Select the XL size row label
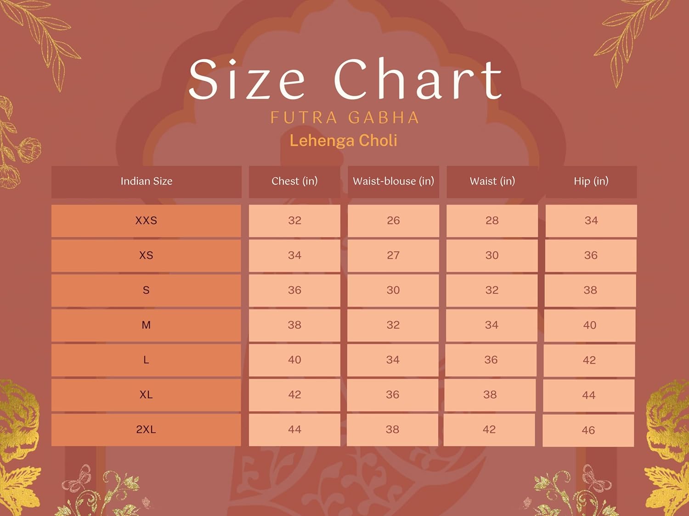Image resolution: width=689 pixels, height=516 pixels. tap(146, 395)
